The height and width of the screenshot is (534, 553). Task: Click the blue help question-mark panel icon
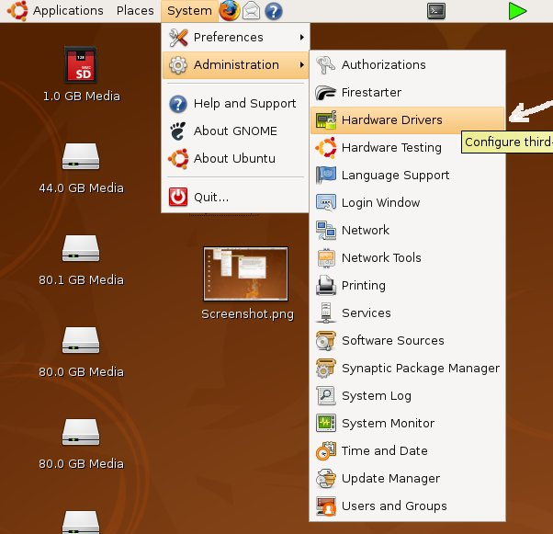tap(274, 11)
